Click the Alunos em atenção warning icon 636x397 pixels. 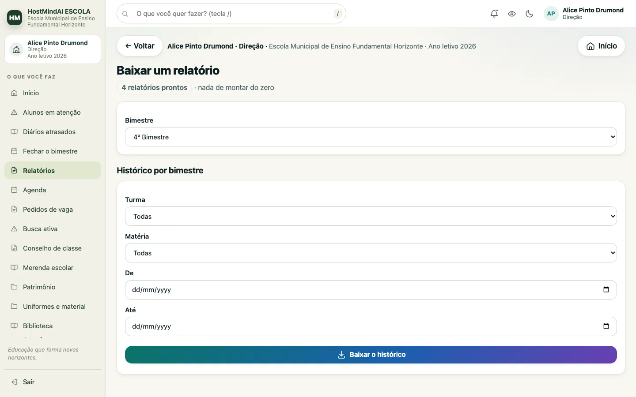[14, 112]
